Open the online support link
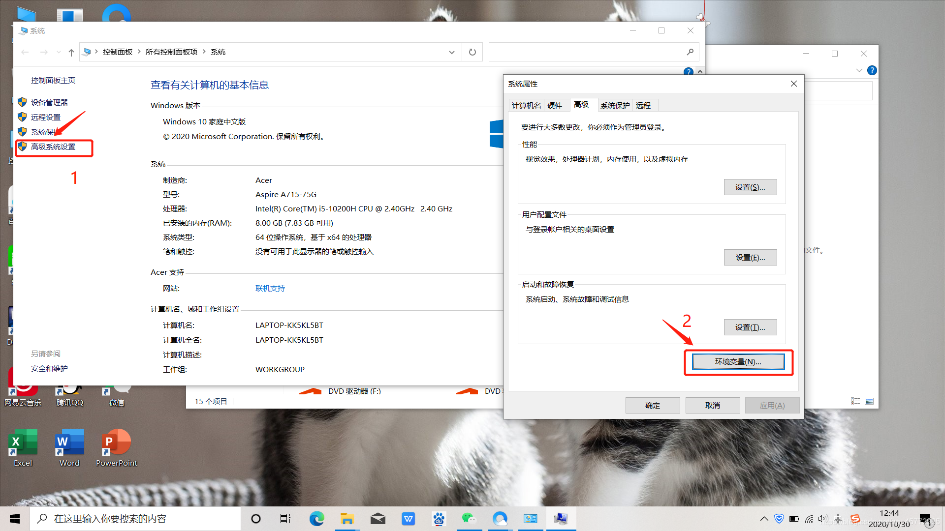Viewport: 945px width, 531px height. pos(270,288)
